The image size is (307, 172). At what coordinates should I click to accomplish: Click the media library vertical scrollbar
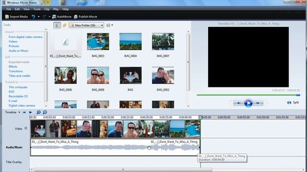coord(188,63)
